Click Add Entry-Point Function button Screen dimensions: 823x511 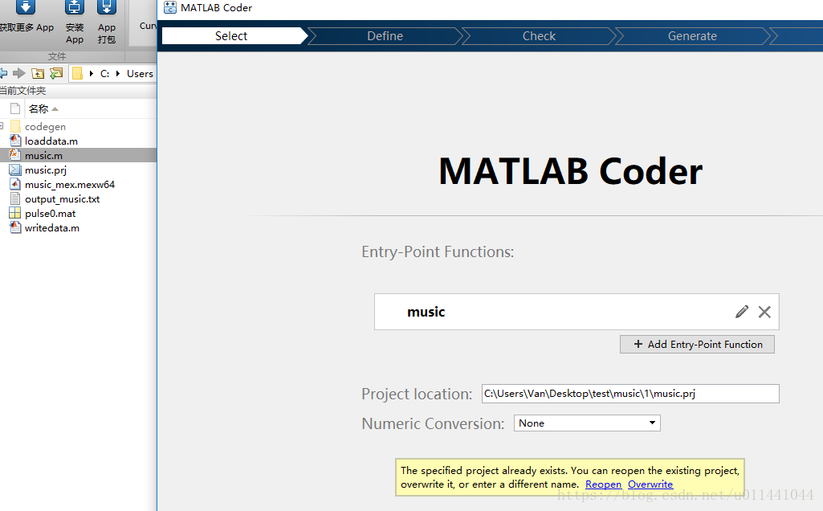697,345
